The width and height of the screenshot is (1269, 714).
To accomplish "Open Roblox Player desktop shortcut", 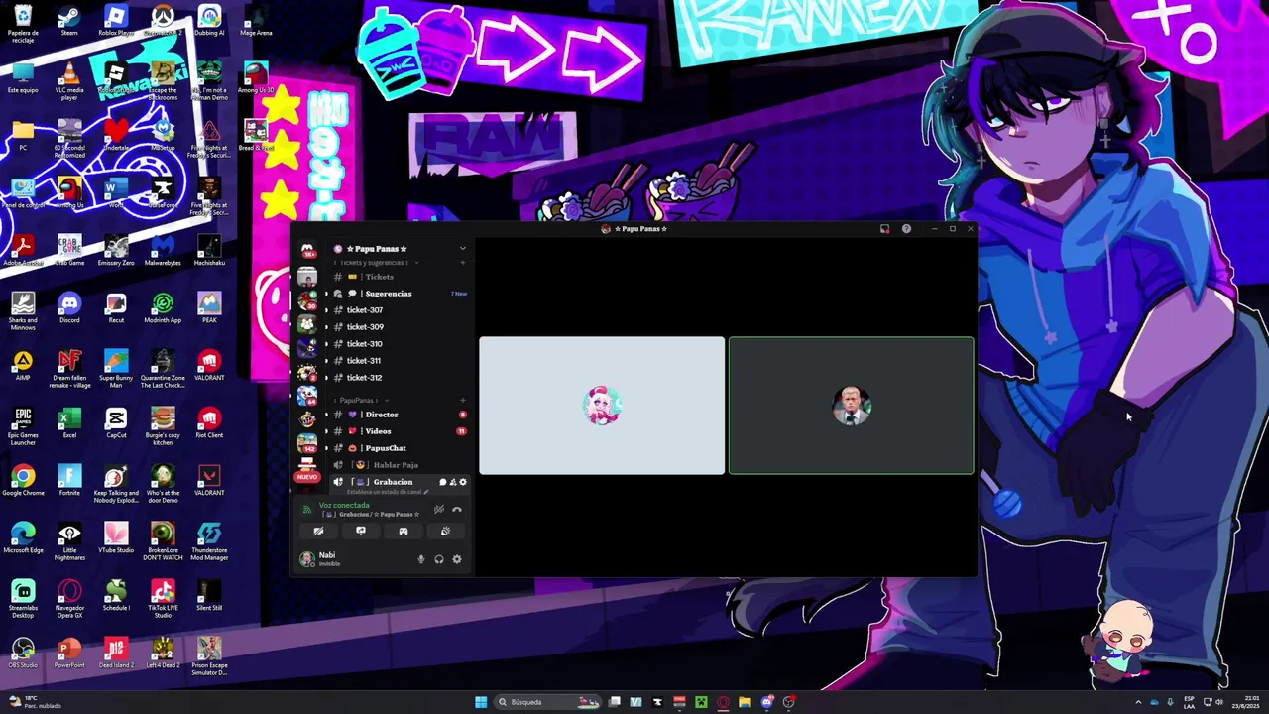I will [116, 21].
